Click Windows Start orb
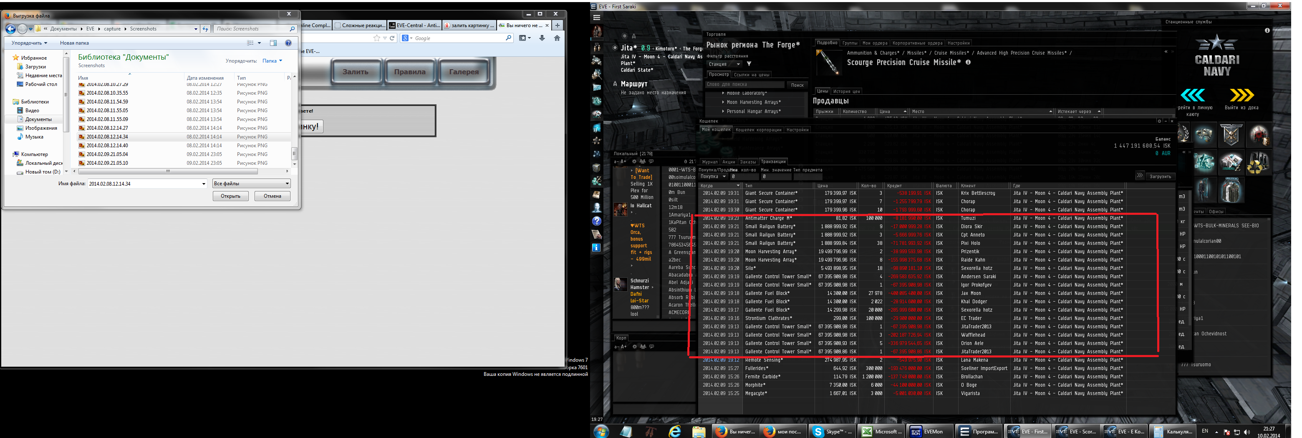Viewport: 1302px width, 438px height. [601, 431]
